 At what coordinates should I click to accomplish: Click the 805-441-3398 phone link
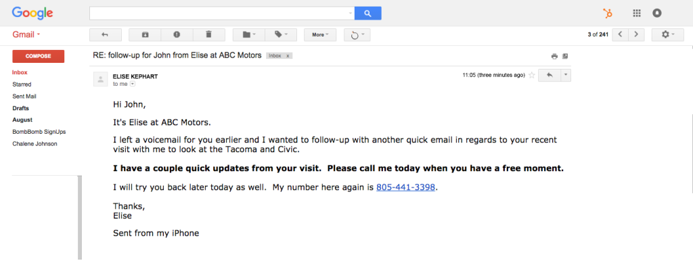[406, 187]
